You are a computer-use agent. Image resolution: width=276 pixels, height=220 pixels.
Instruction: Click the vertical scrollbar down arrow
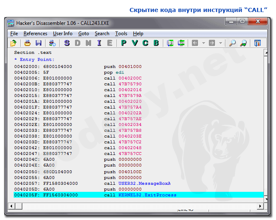[x=266, y=199]
